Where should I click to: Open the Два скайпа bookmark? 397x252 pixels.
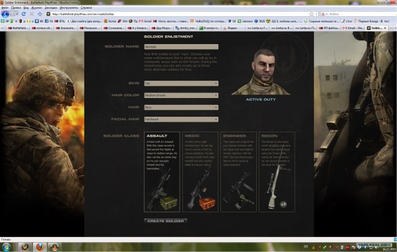tap(84, 21)
